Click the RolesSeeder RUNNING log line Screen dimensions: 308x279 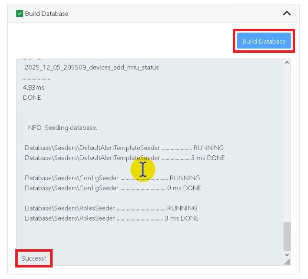coord(111,208)
